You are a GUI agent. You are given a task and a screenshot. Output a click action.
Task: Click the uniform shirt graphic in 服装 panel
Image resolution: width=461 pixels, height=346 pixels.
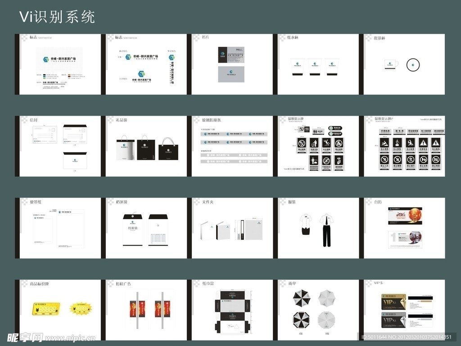coord(305,220)
